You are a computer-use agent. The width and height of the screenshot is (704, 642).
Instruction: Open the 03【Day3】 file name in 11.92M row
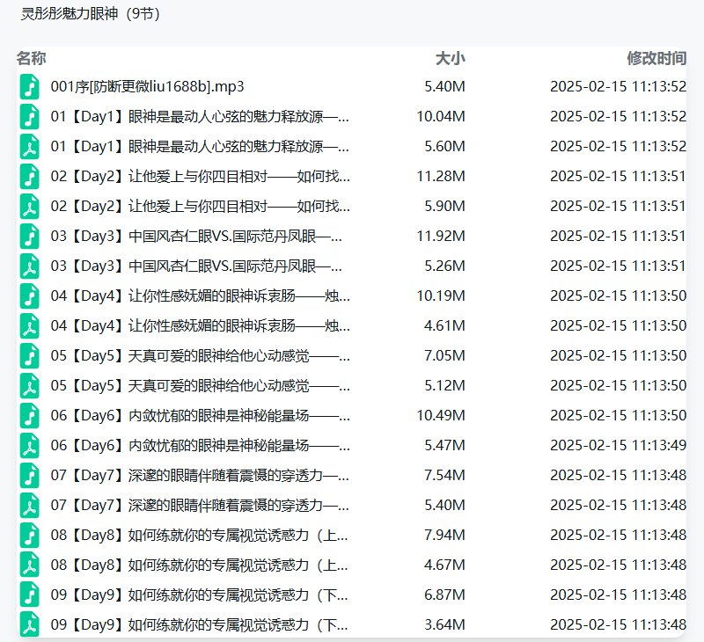coord(196,237)
